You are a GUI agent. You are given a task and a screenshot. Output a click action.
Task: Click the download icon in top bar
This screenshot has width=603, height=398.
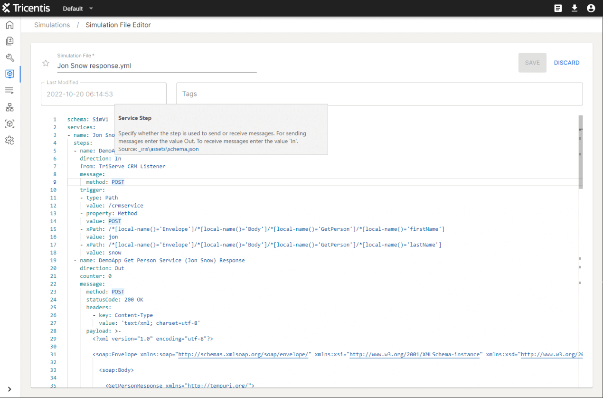[575, 8]
